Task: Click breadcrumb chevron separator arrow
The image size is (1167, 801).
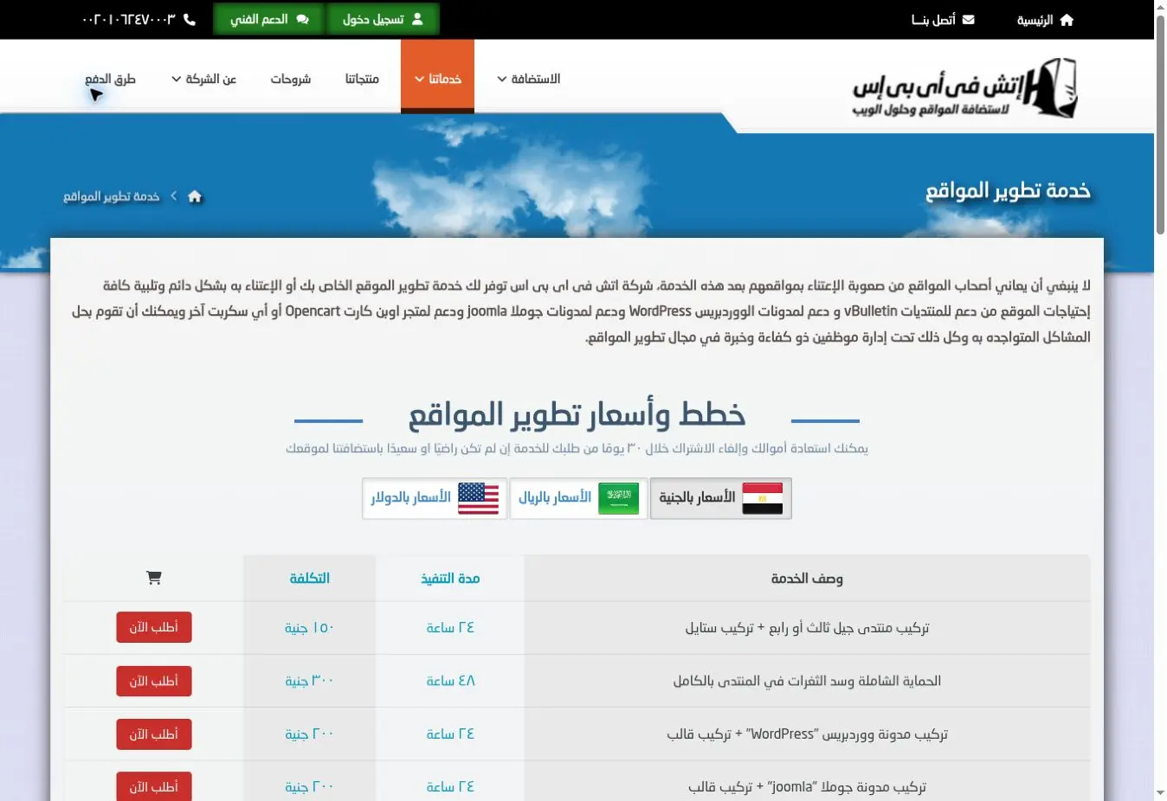Action: (x=173, y=196)
